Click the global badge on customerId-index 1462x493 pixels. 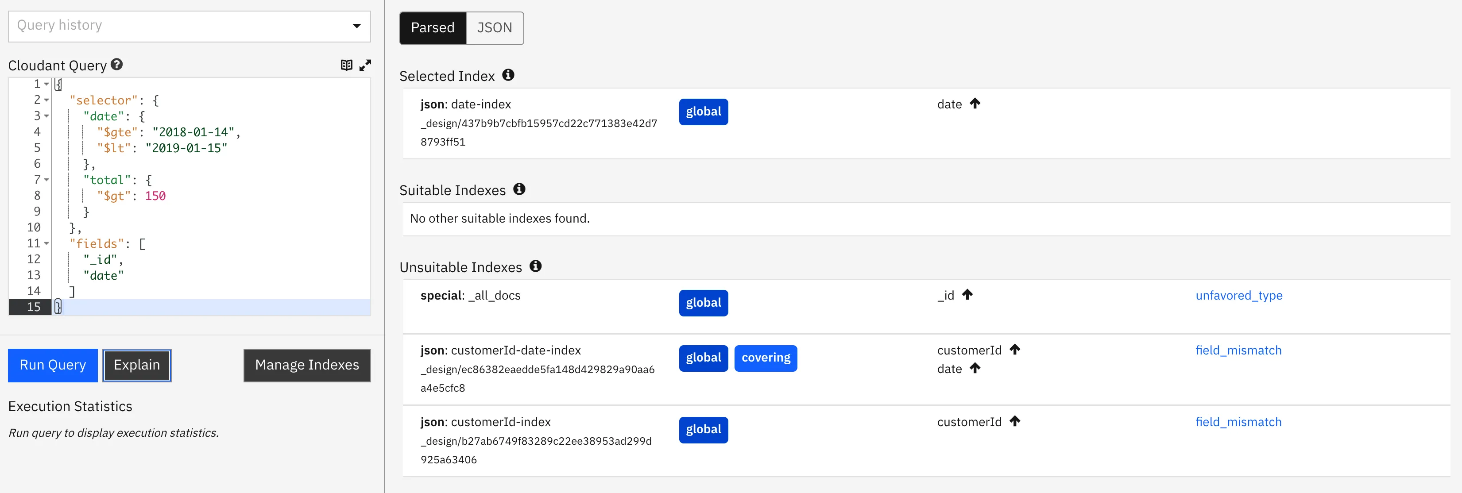(x=703, y=429)
